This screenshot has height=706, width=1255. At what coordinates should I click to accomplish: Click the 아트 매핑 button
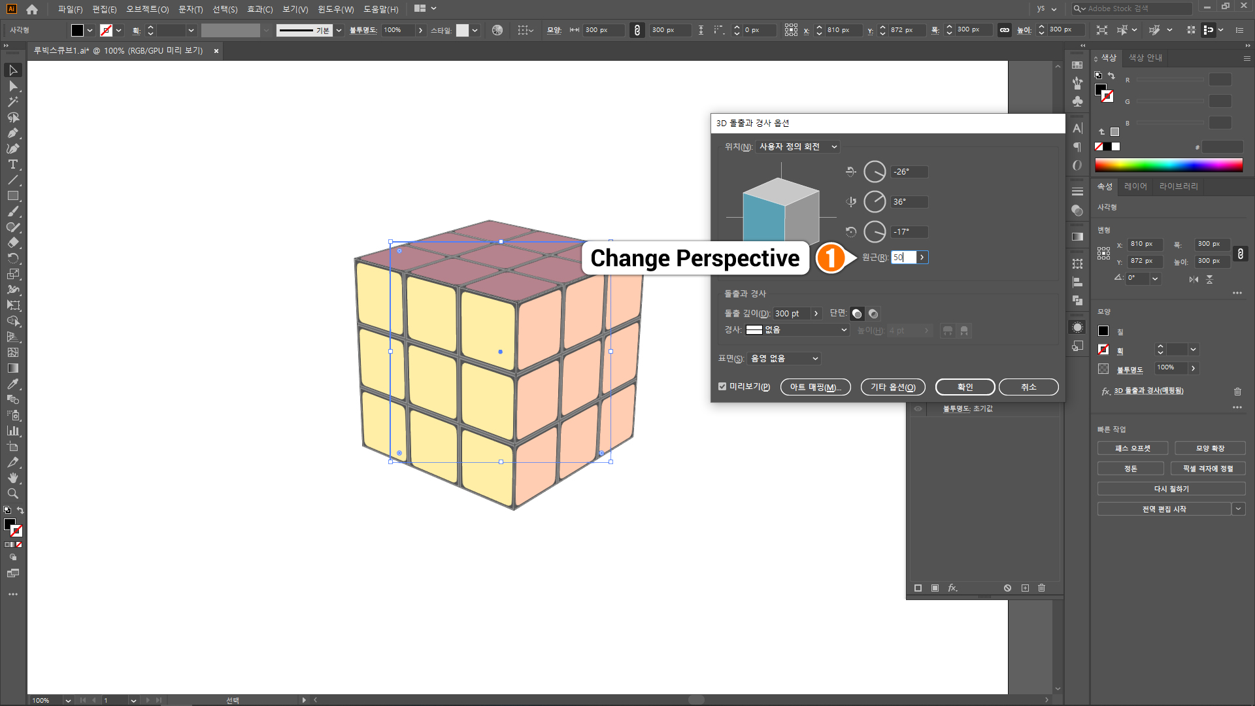point(815,387)
